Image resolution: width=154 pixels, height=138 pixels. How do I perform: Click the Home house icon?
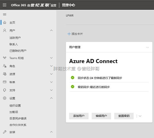(5, 22)
